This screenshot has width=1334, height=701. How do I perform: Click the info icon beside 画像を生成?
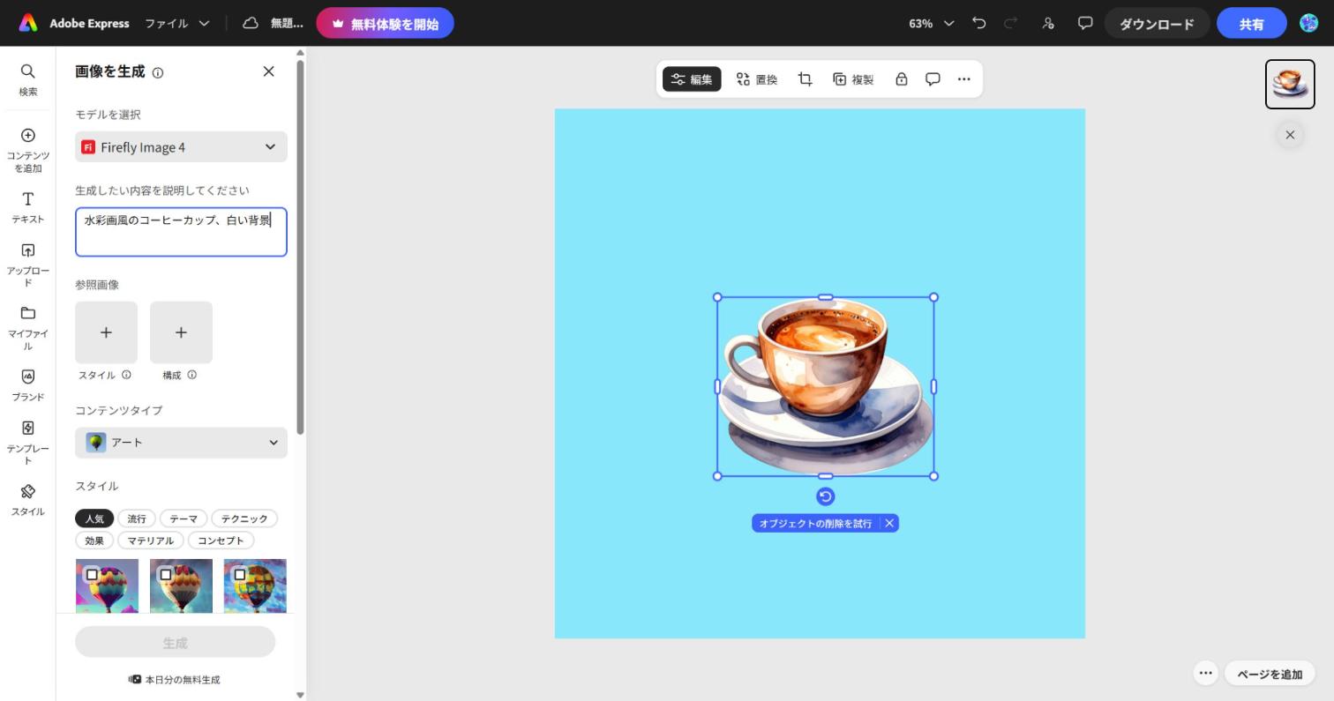(x=158, y=73)
